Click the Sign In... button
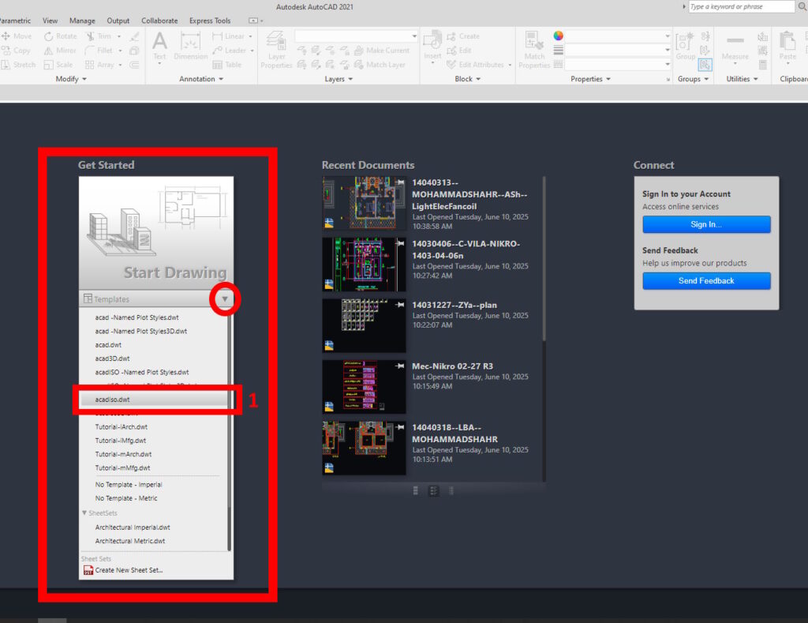Viewport: 808px width, 623px height. pos(706,224)
